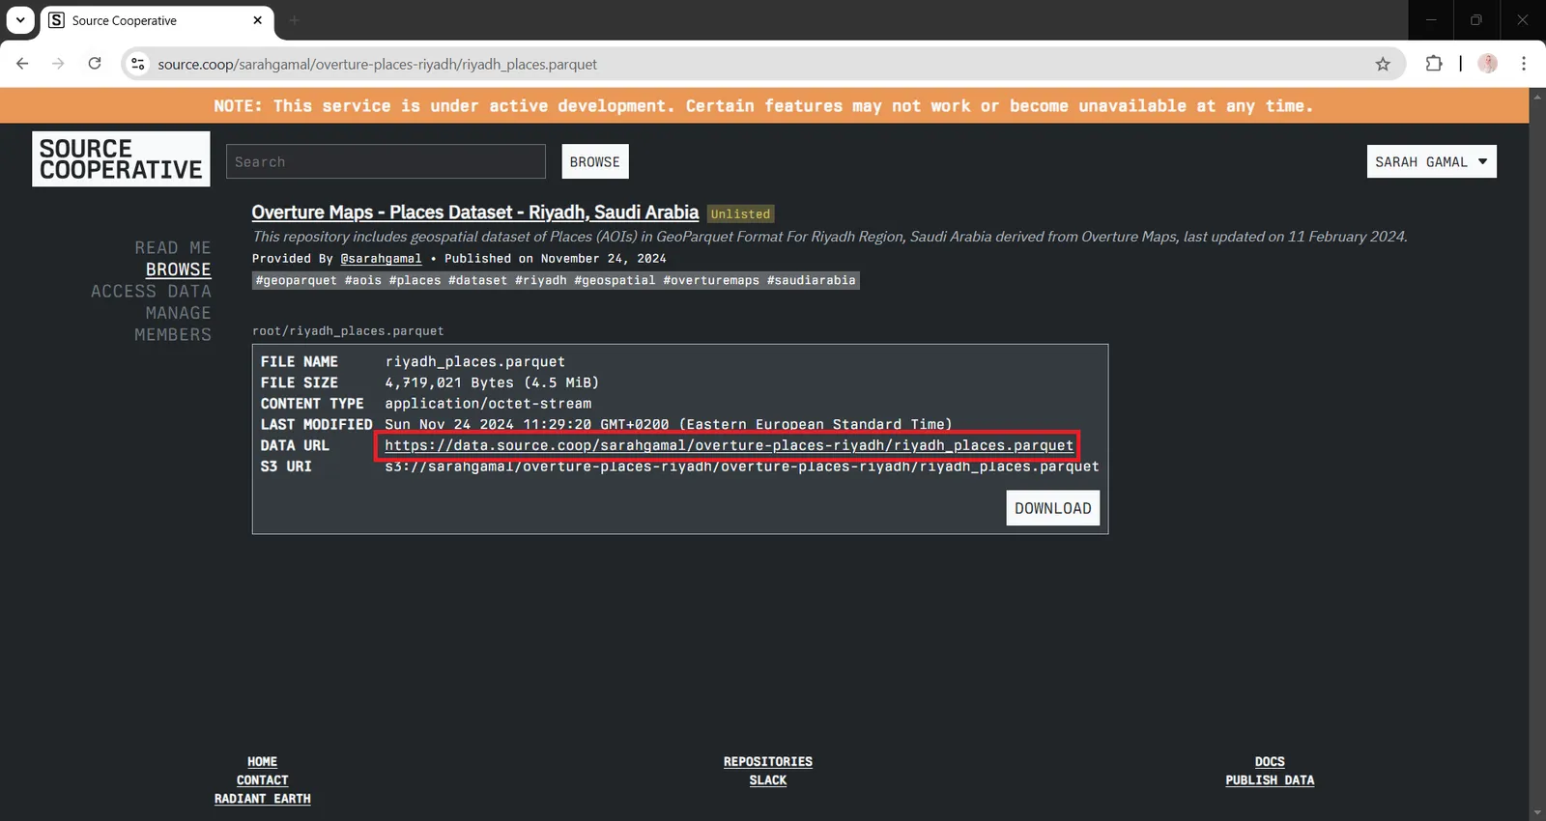This screenshot has width=1546, height=821.
Task: Open the DOCS footer link
Action: point(1270,762)
